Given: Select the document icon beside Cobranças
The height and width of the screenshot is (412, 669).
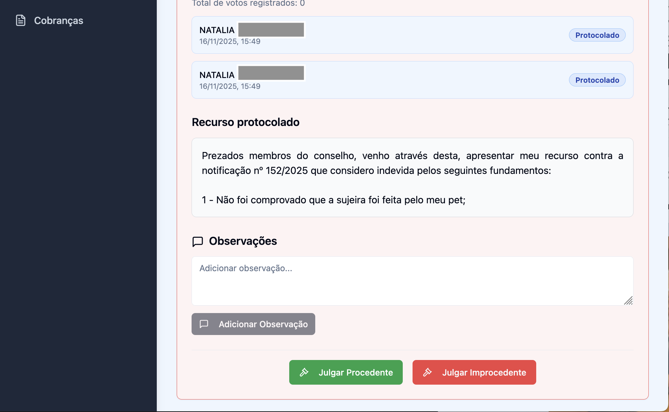Looking at the screenshot, I should click(21, 21).
